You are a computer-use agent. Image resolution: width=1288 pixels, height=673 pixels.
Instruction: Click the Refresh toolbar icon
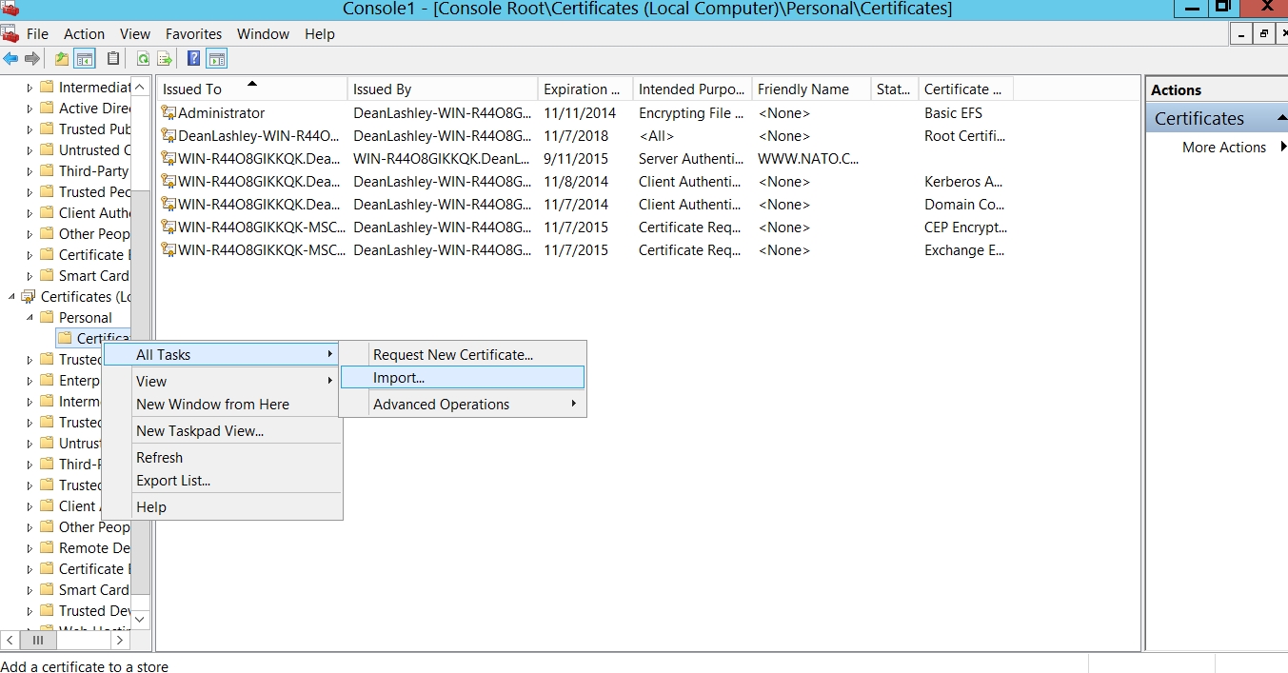coord(143,59)
